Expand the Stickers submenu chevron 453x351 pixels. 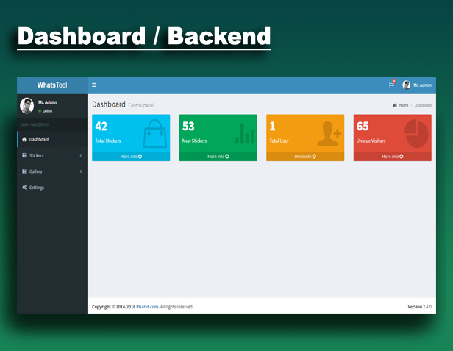[x=81, y=155]
